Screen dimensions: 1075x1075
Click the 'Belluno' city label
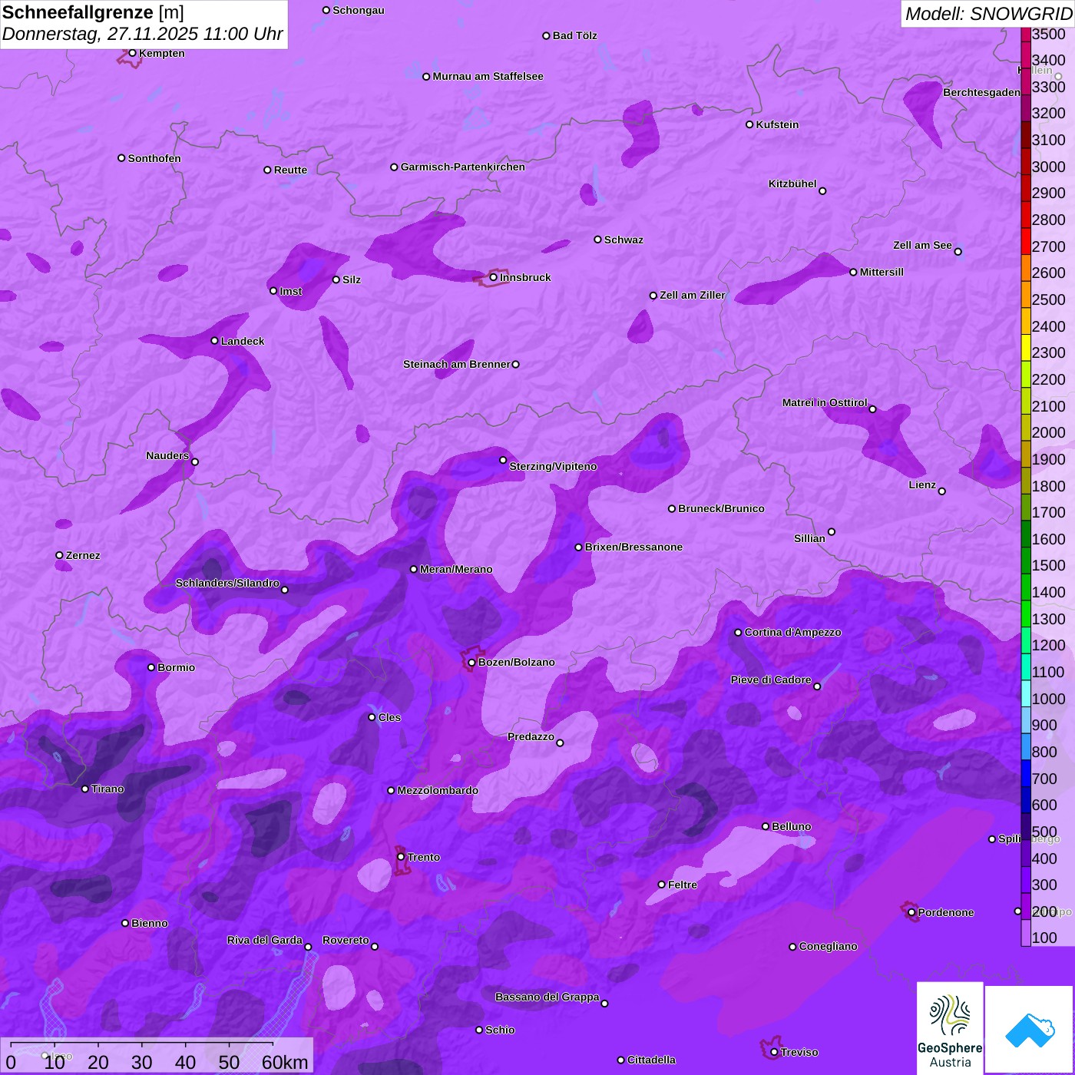[792, 826]
